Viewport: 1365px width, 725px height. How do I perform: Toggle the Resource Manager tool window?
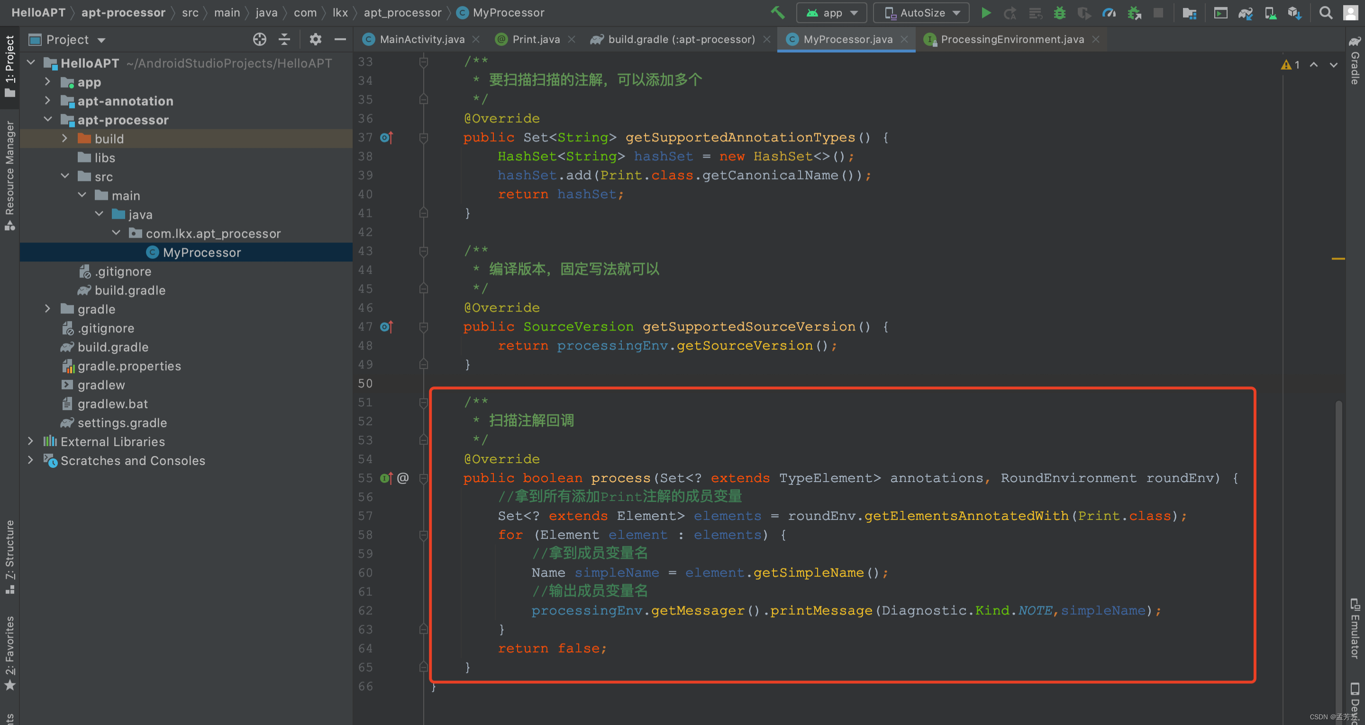click(x=9, y=175)
